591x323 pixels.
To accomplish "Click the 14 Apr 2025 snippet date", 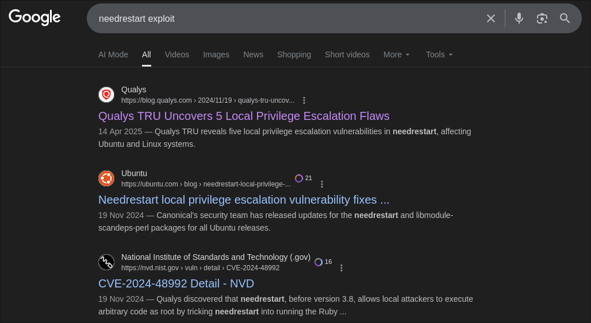I will point(120,131).
